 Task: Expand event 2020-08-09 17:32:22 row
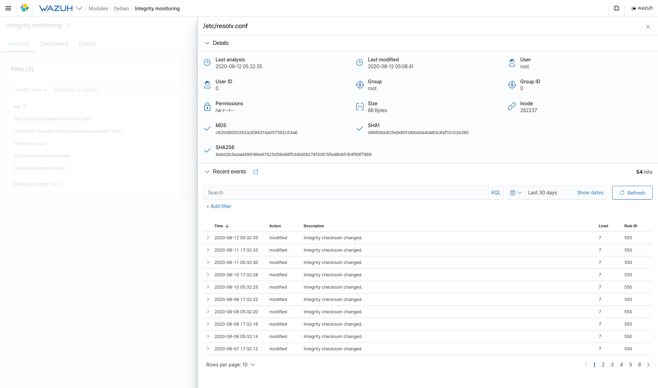tap(208, 299)
